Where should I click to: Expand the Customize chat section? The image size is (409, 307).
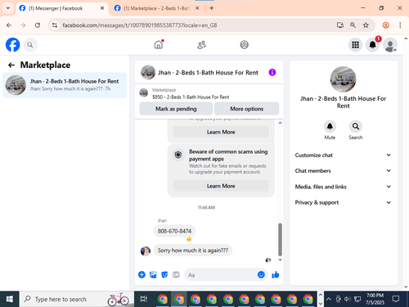(x=343, y=155)
